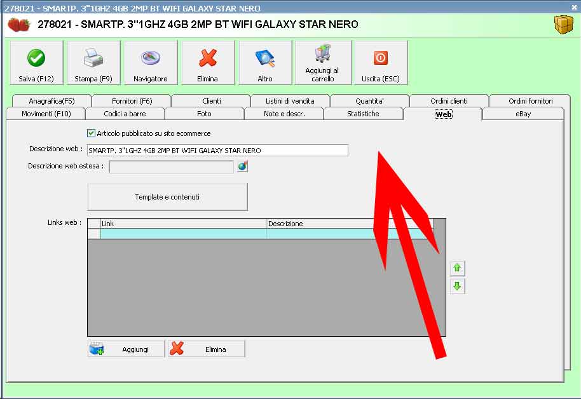Click Aggiungi al carrello cart button
The height and width of the screenshot is (399, 581).
pyautogui.click(x=323, y=63)
